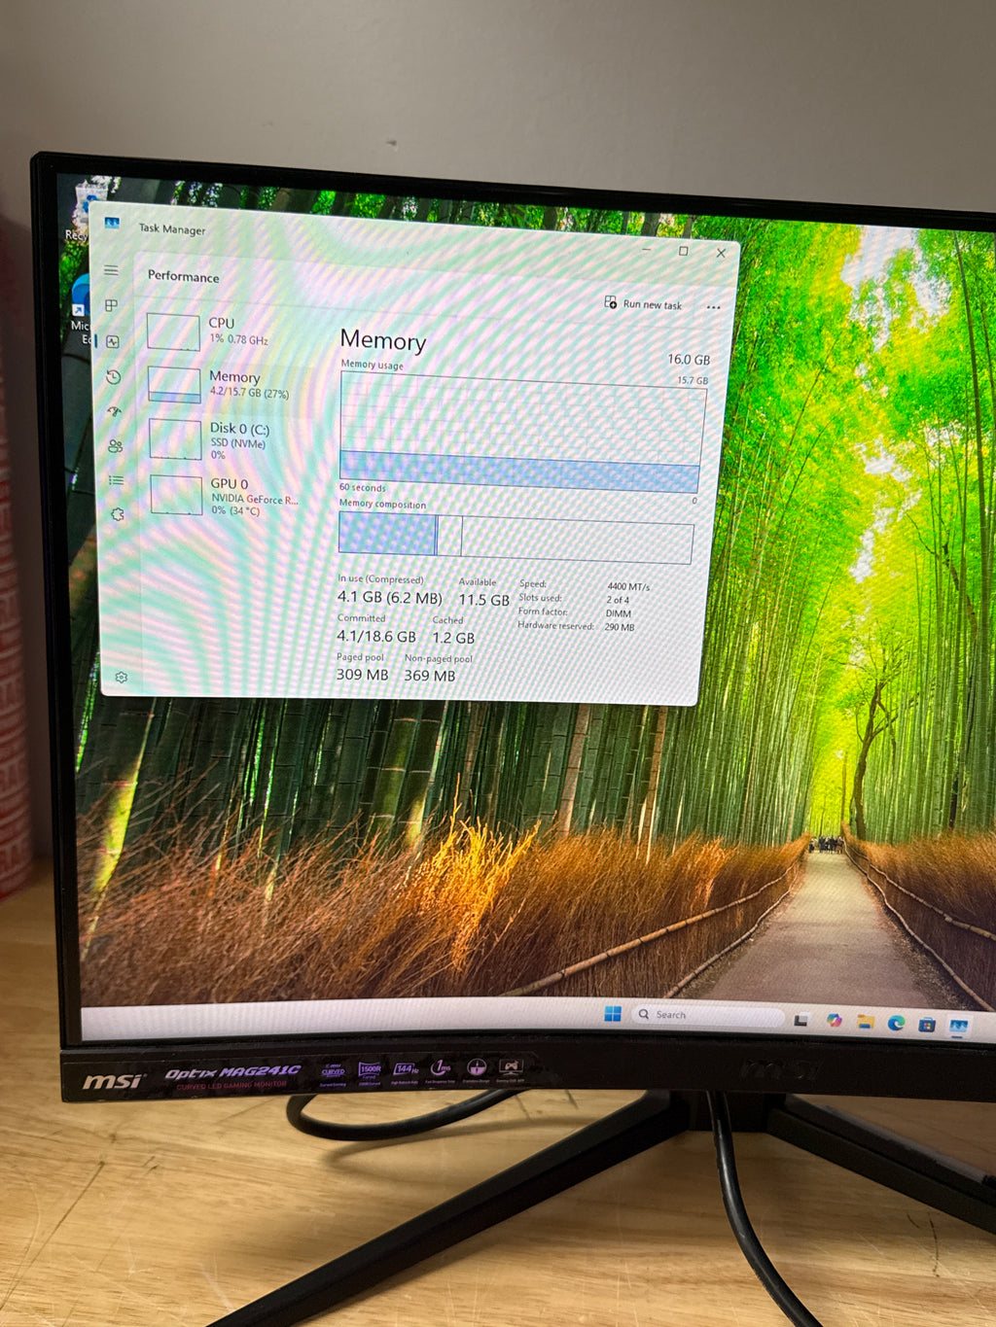
Task: Open Microsoft Edge from the taskbar
Action: [x=896, y=1023]
